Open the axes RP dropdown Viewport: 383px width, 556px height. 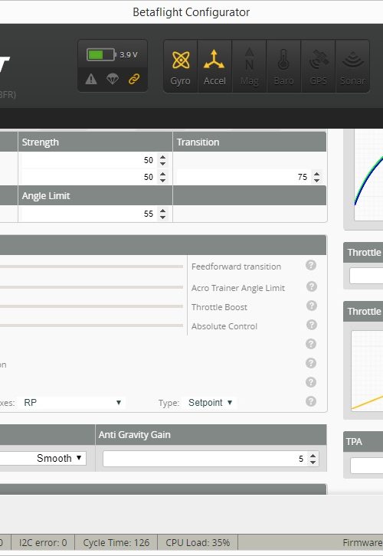tap(73, 403)
